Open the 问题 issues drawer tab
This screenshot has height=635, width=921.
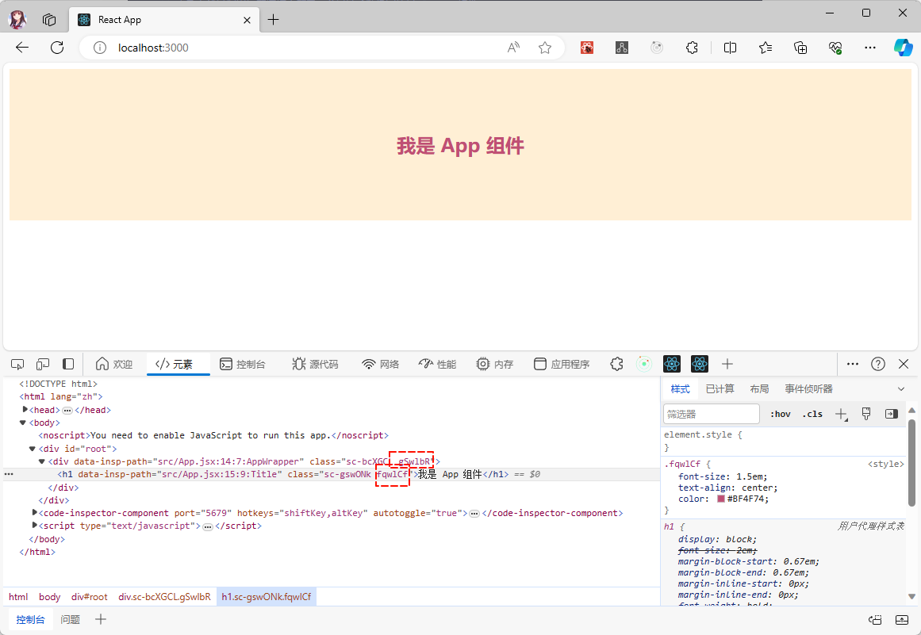[71, 620]
